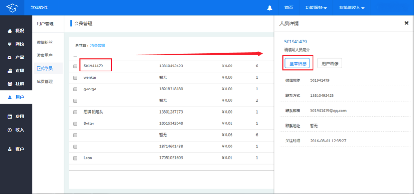Click the graduation cap logo icon
The image size is (414, 194).
(12, 8)
